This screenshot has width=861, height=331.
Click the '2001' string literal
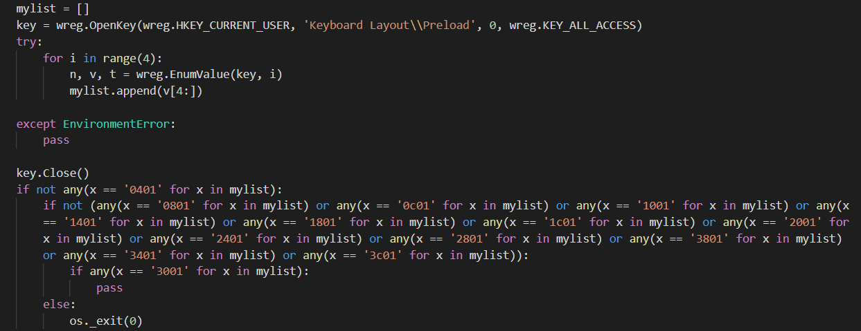point(803,222)
